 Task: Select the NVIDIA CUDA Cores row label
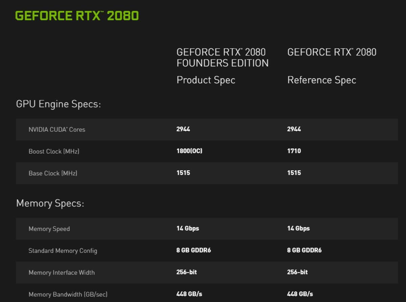[57, 130]
